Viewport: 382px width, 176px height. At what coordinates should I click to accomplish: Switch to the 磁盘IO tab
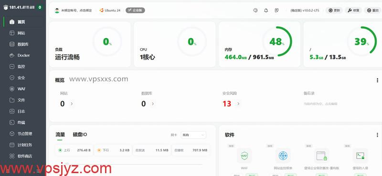pos(80,135)
